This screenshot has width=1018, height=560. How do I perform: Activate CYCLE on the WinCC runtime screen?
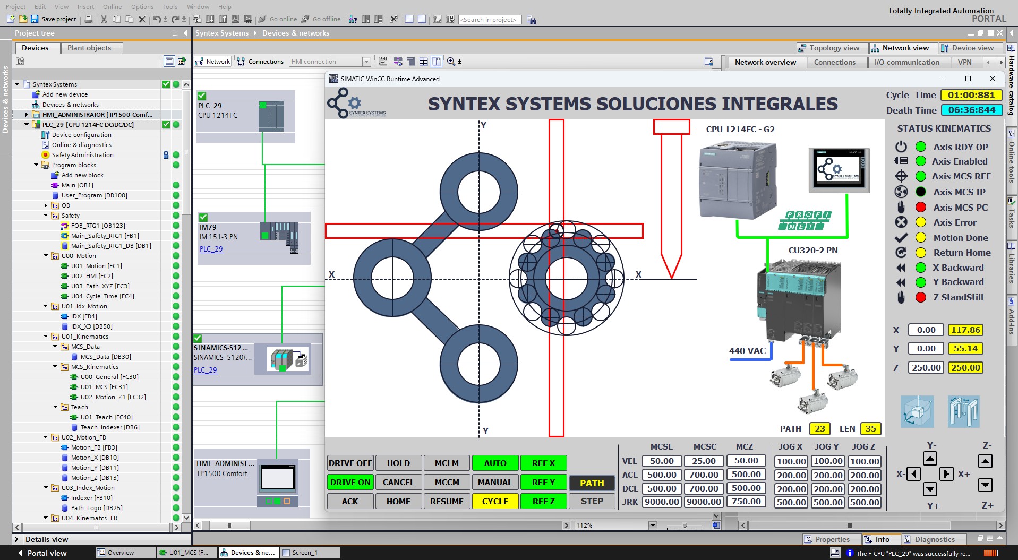pos(494,501)
